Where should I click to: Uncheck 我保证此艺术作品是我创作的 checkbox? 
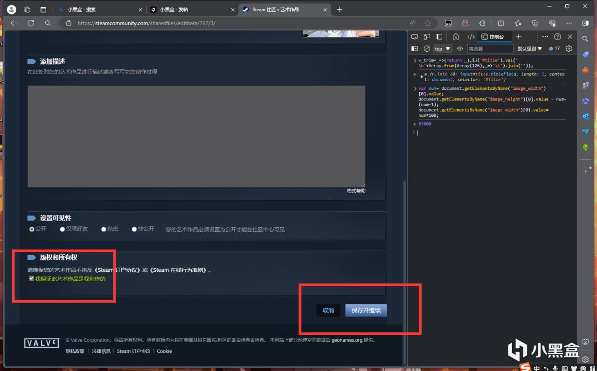(31, 278)
